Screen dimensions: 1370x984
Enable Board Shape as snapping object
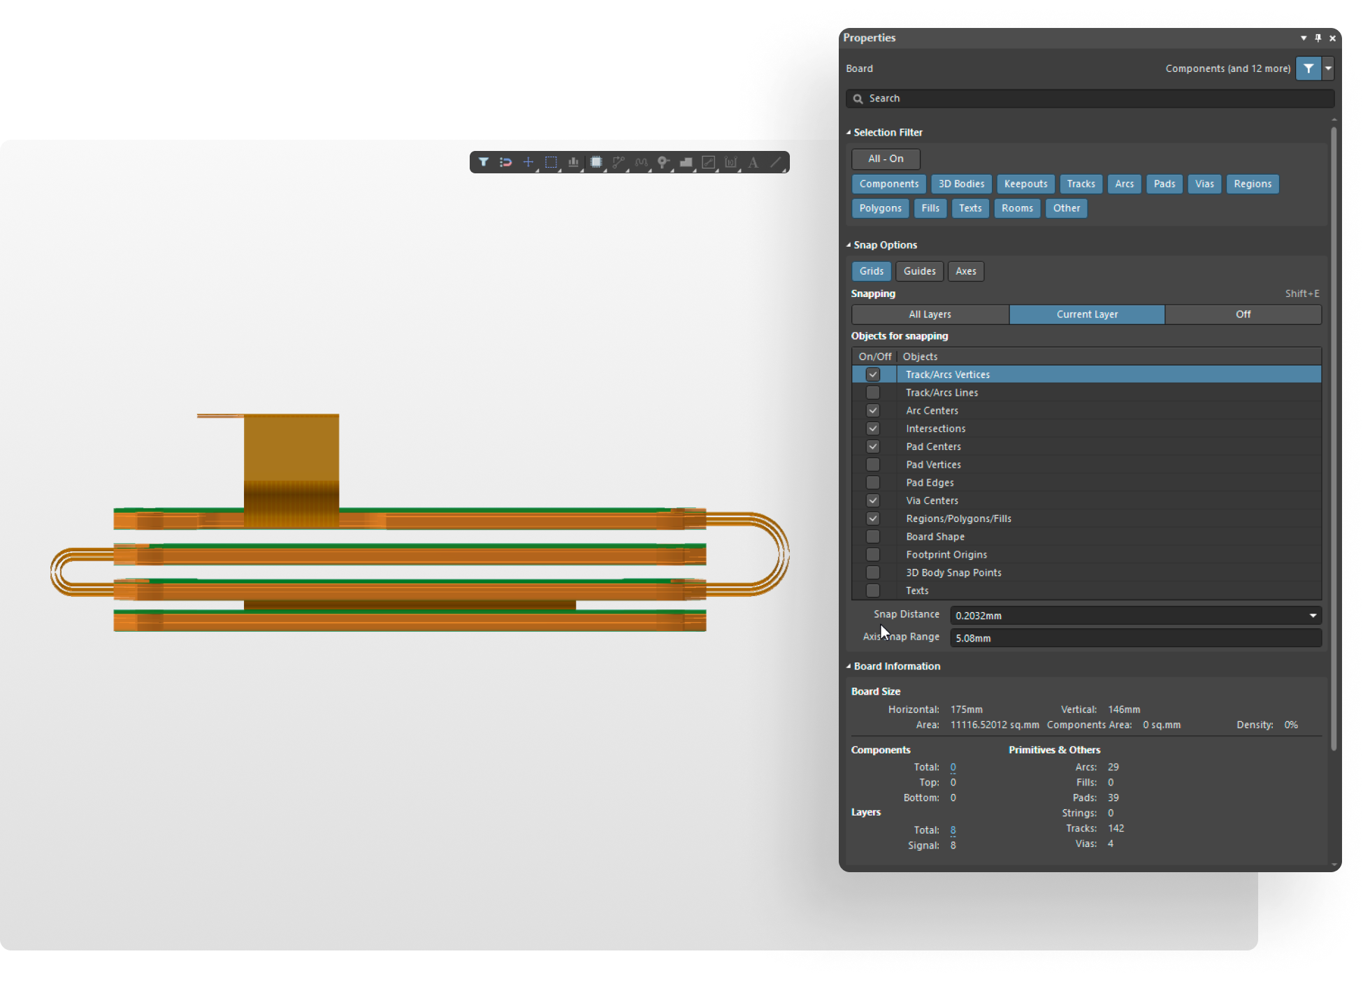tap(872, 536)
